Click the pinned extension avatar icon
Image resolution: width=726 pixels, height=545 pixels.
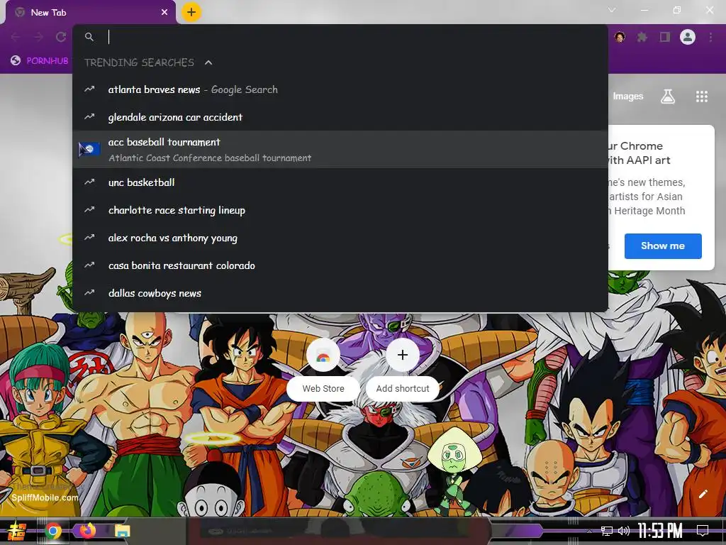[620, 37]
